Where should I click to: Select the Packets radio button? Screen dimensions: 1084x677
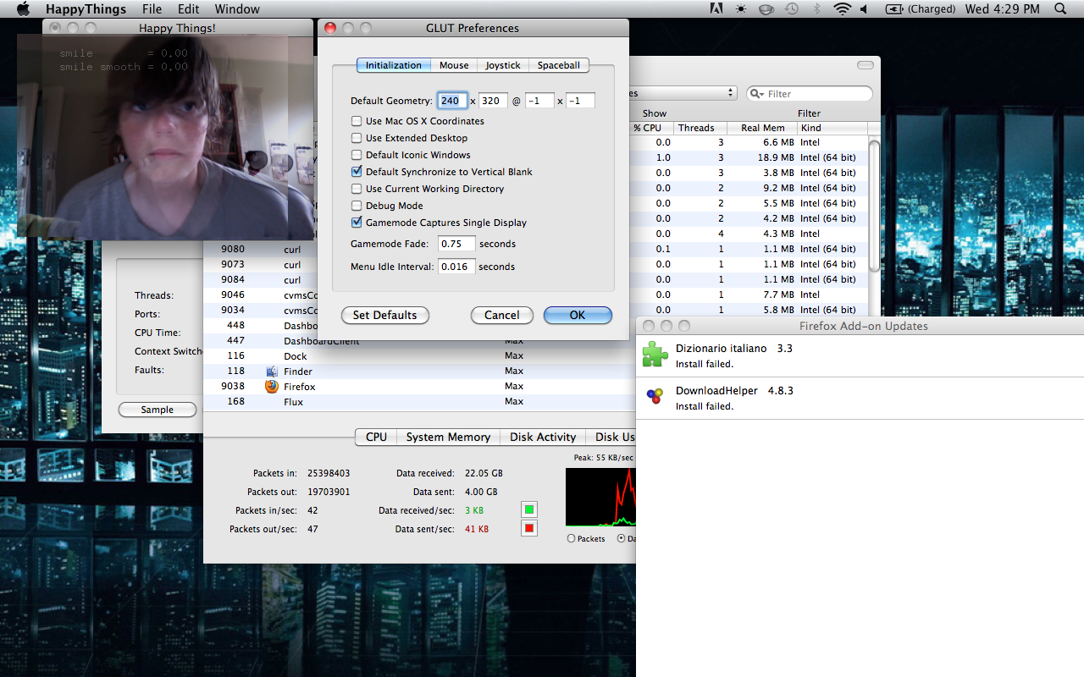(x=571, y=538)
